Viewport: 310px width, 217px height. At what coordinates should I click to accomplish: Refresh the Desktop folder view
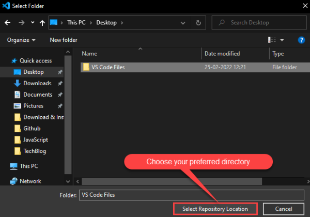point(198,23)
